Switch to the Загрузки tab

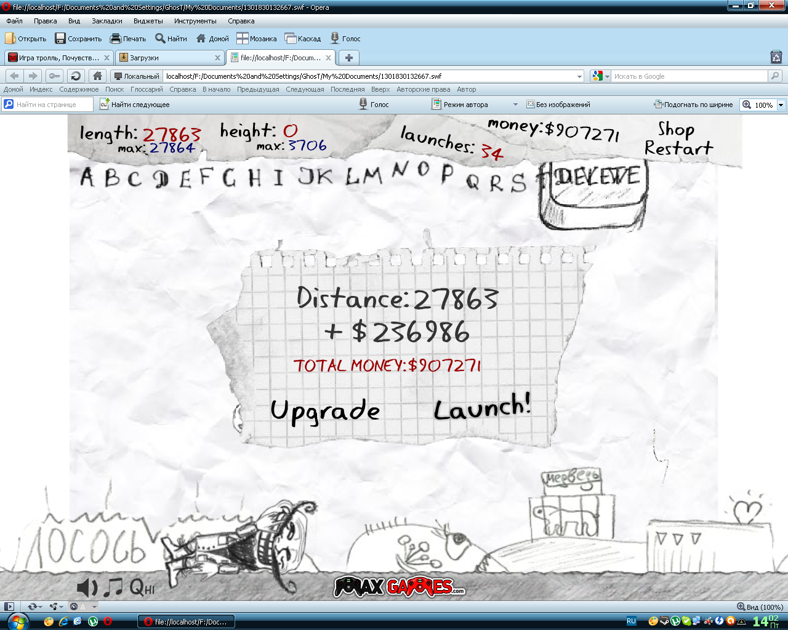tap(168, 58)
